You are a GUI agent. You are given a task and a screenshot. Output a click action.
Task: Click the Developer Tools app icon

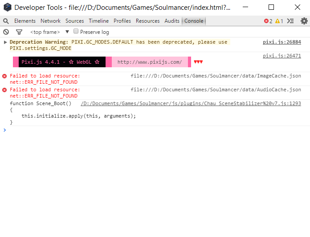tap(8, 7)
